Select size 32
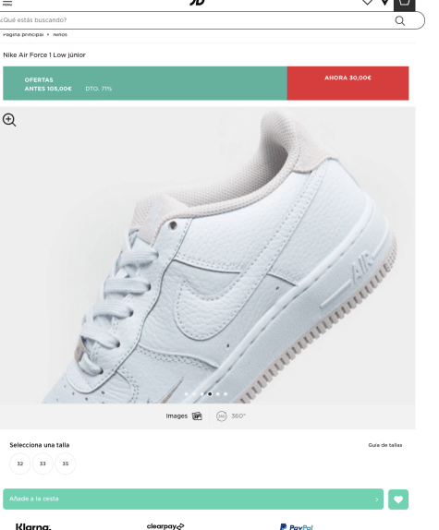Image resolution: width=439 pixels, height=530 pixels. pyautogui.click(x=20, y=464)
